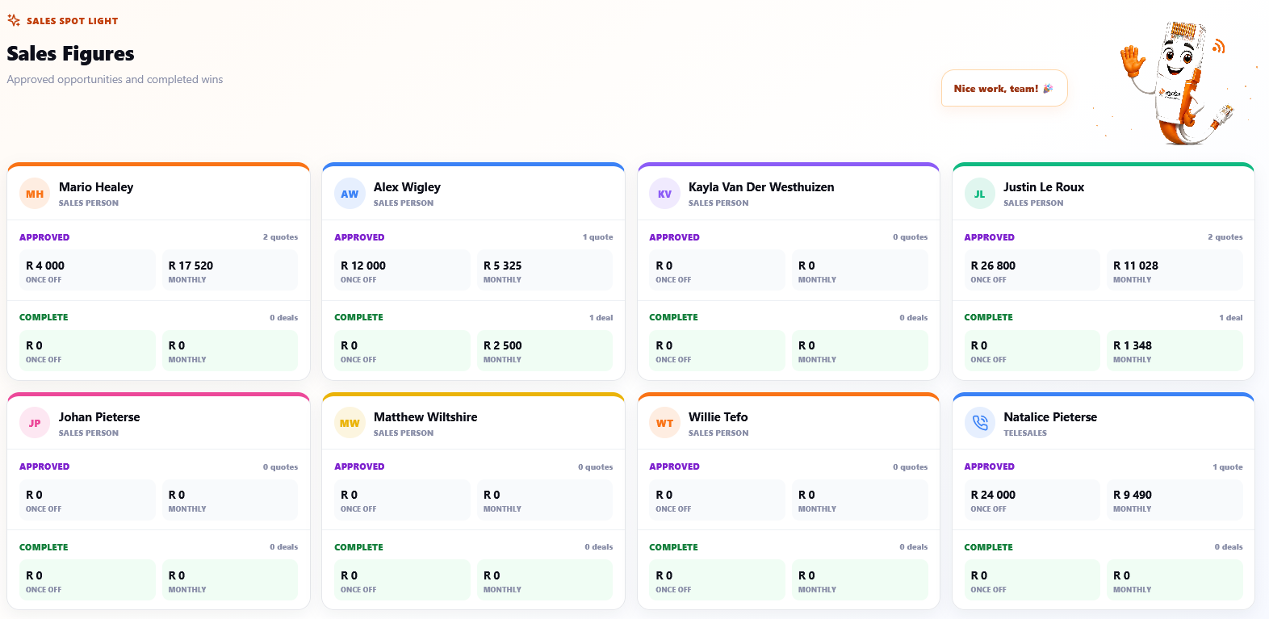Screen dimensions: 1269x619
Task: Select the Alex Wigley name
Action: pos(407,187)
